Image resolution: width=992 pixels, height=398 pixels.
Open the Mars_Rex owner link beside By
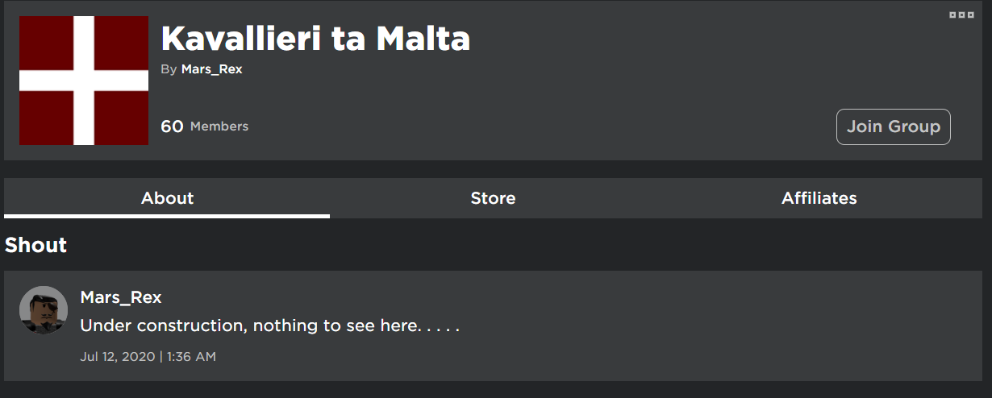point(211,69)
